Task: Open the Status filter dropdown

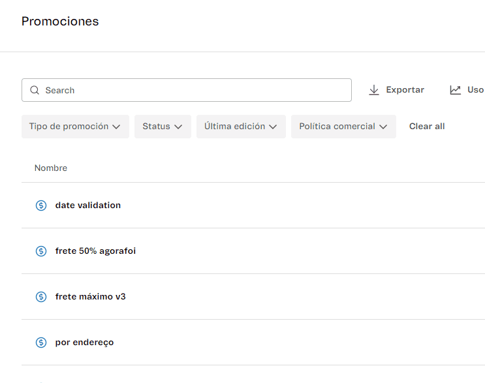Action: coord(163,127)
